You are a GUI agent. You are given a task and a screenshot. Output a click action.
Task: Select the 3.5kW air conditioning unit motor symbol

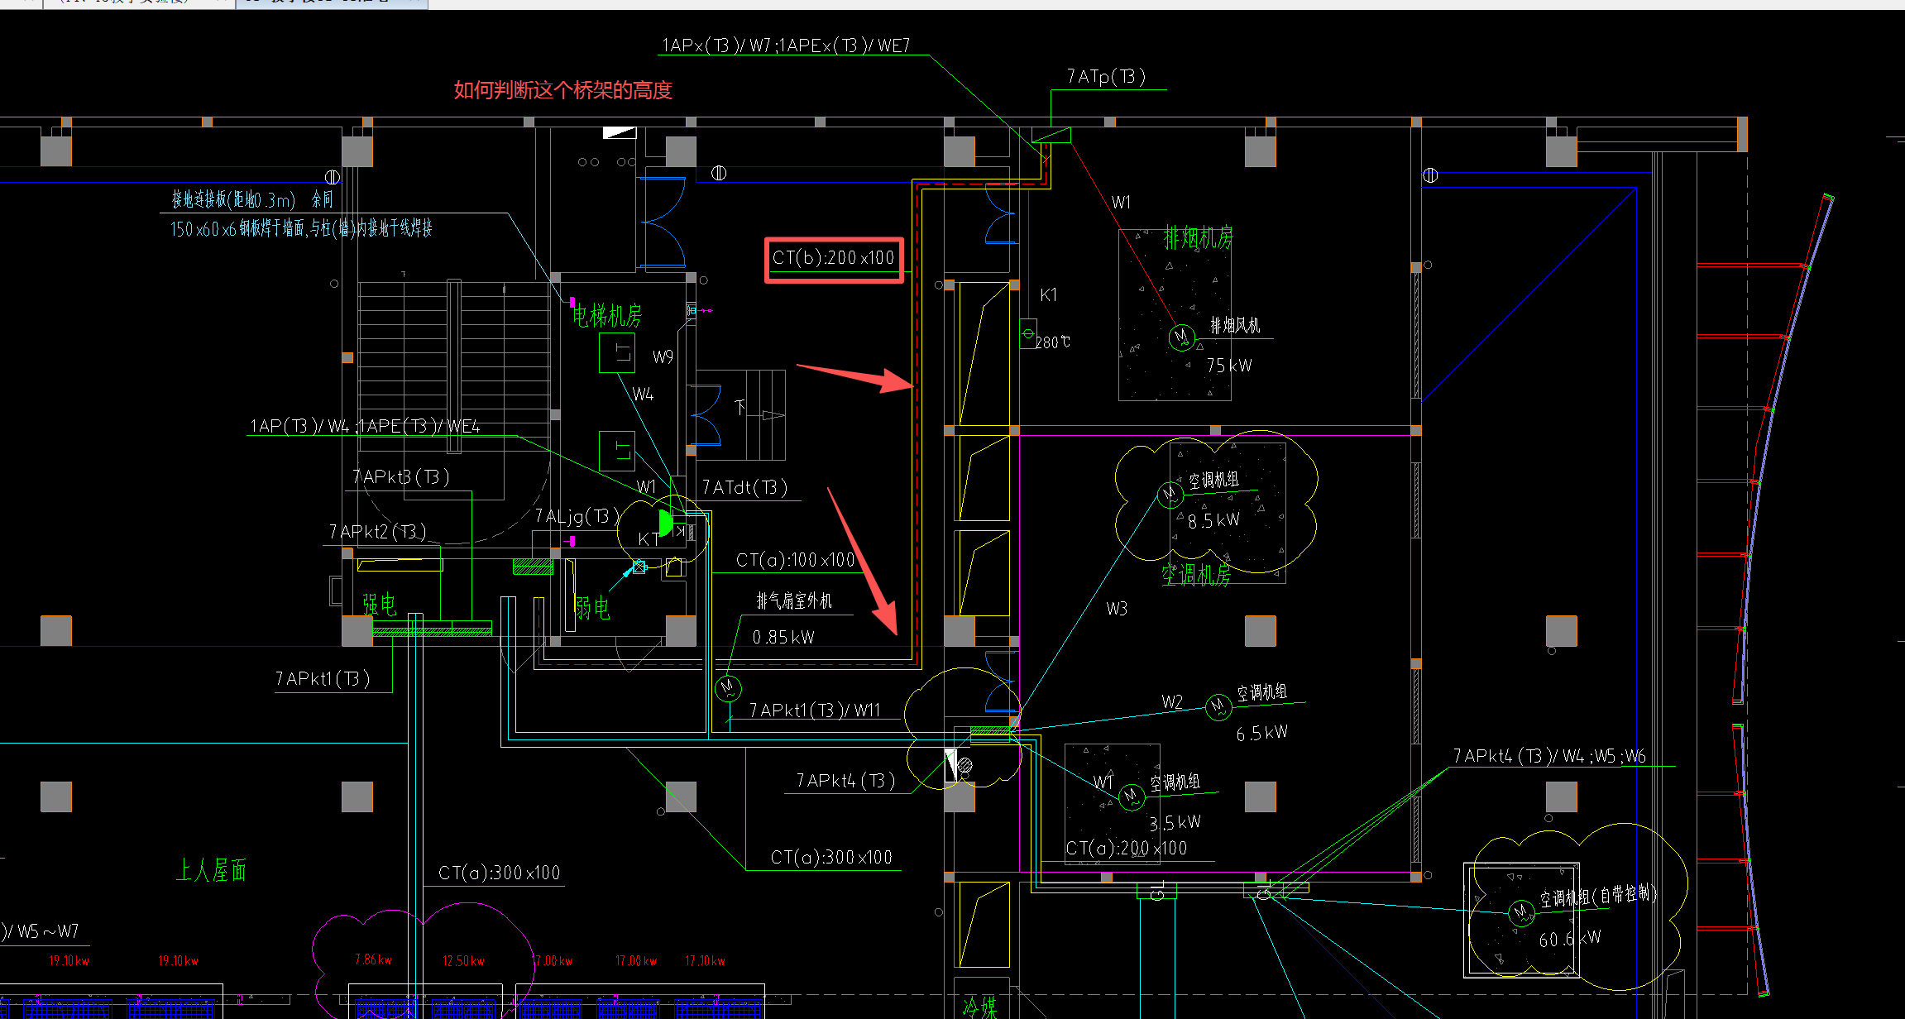pyautogui.click(x=1131, y=797)
